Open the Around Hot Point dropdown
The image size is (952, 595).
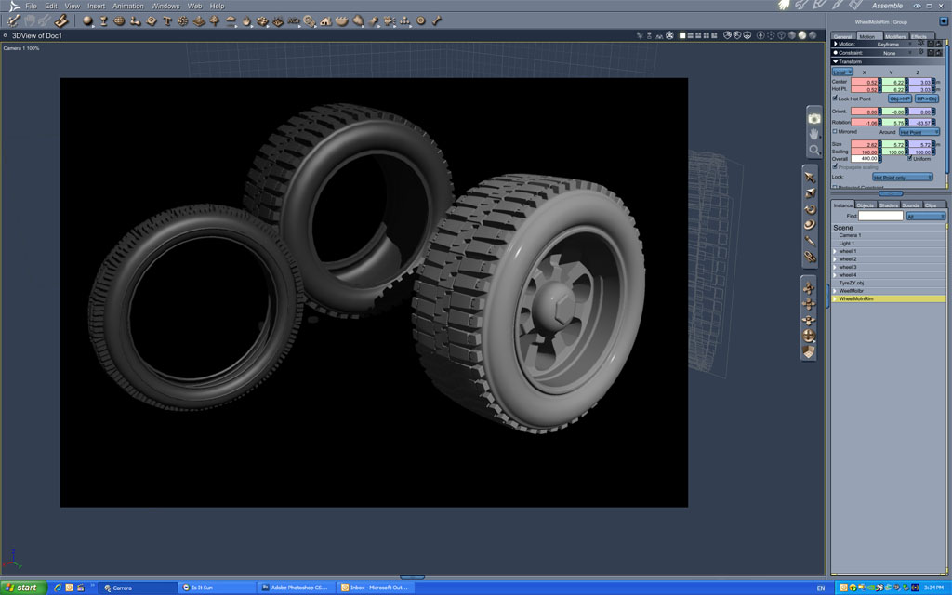pos(919,132)
